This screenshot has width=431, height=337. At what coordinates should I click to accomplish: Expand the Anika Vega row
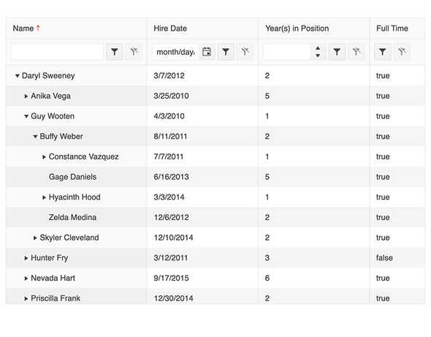point(26,96)
